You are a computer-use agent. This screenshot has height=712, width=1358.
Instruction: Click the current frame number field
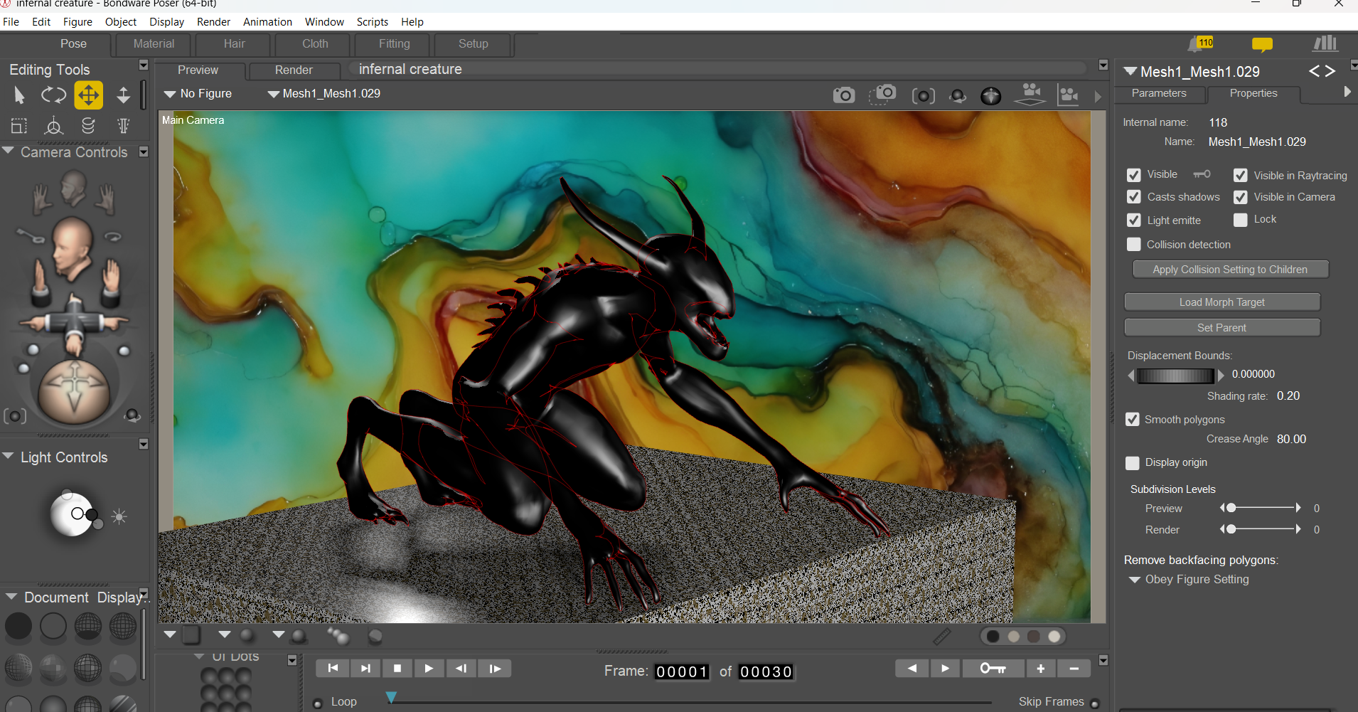point(681,672)
